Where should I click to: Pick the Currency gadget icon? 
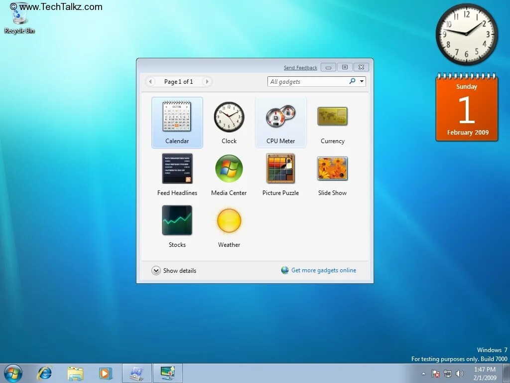[332, 116]
